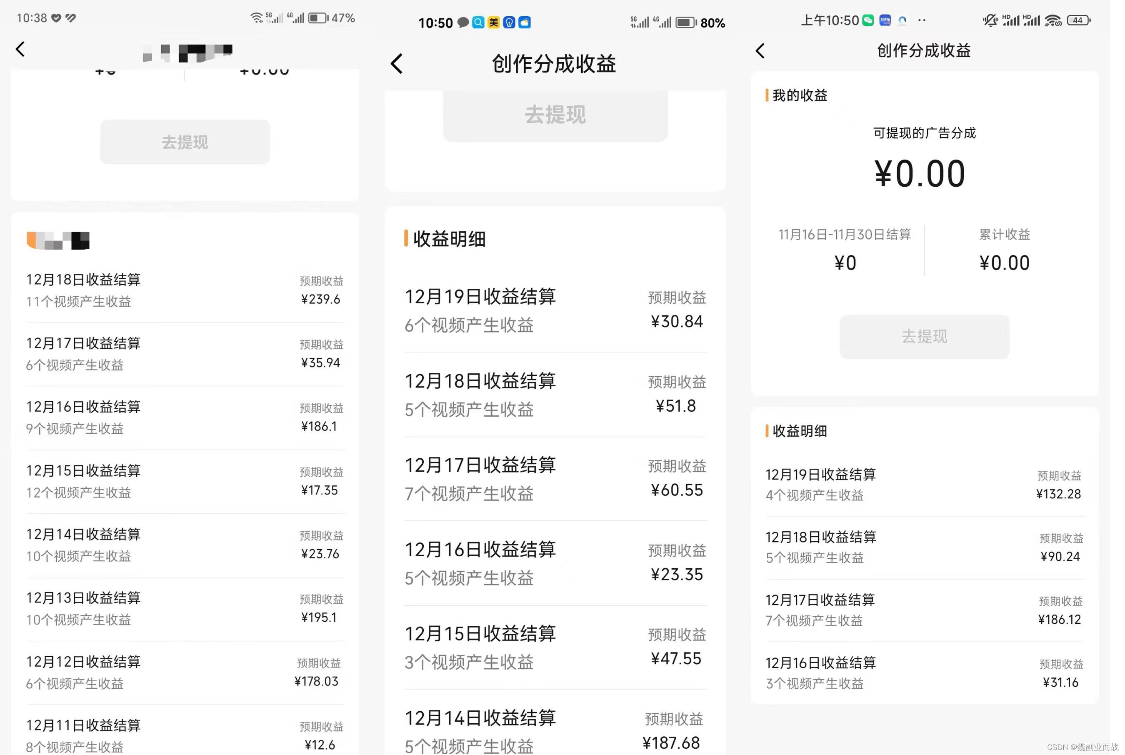
Task: Tap yellow 美团 icon in middle status bar
Action: tap(493, 22)
